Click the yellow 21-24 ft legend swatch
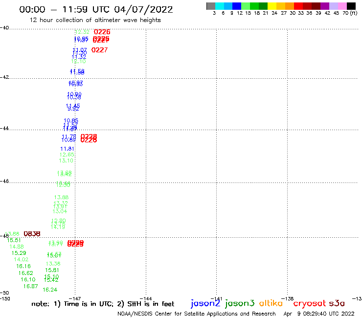 [272, 6]
